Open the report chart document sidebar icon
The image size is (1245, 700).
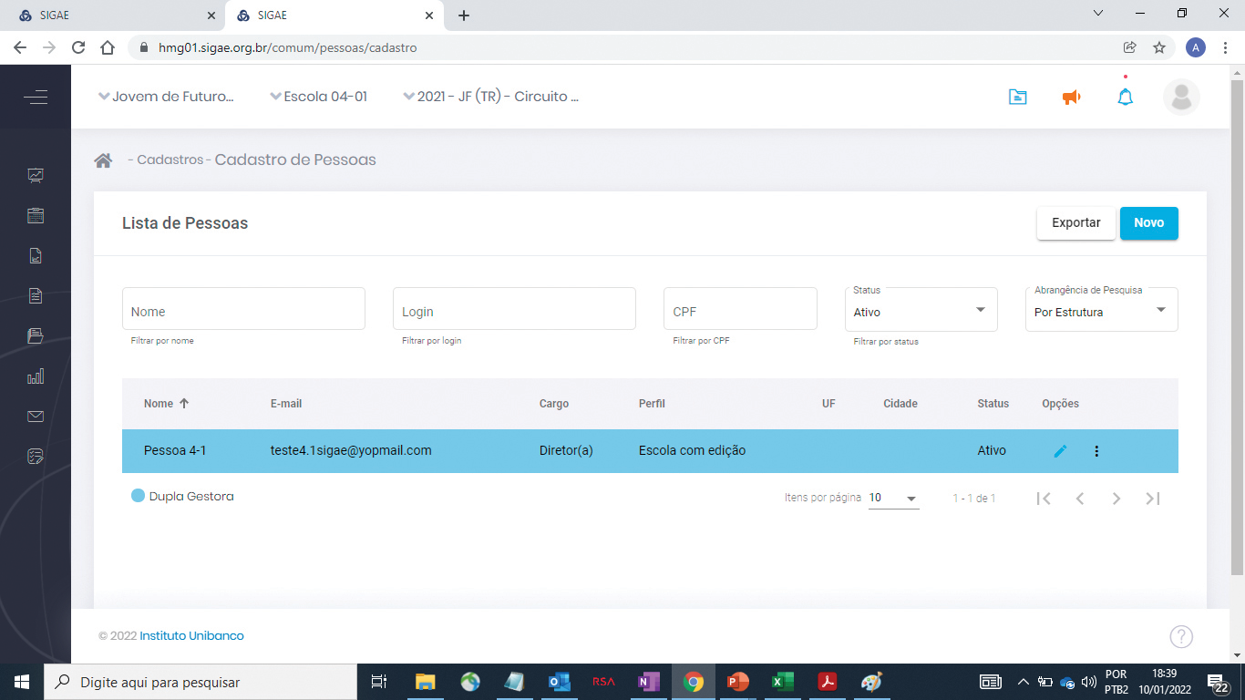(x=36, y=256)
